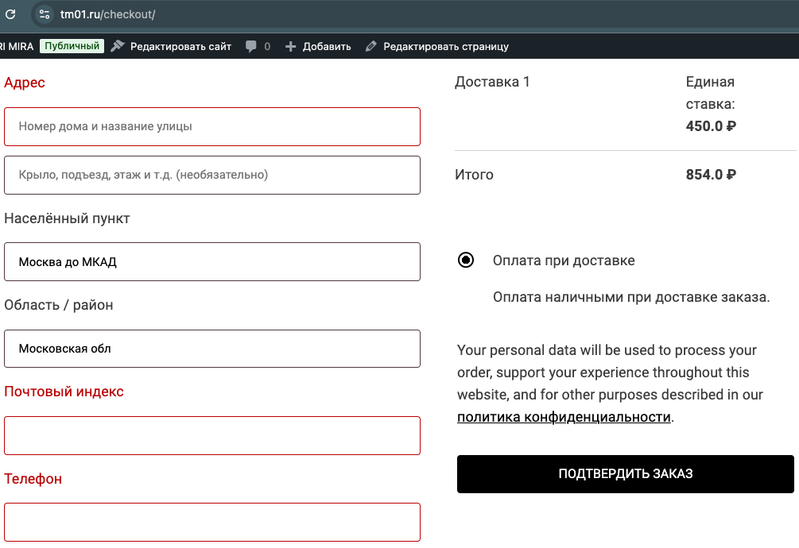Click the Крыло, подъезд, этаж optional field

click(212, 175)
